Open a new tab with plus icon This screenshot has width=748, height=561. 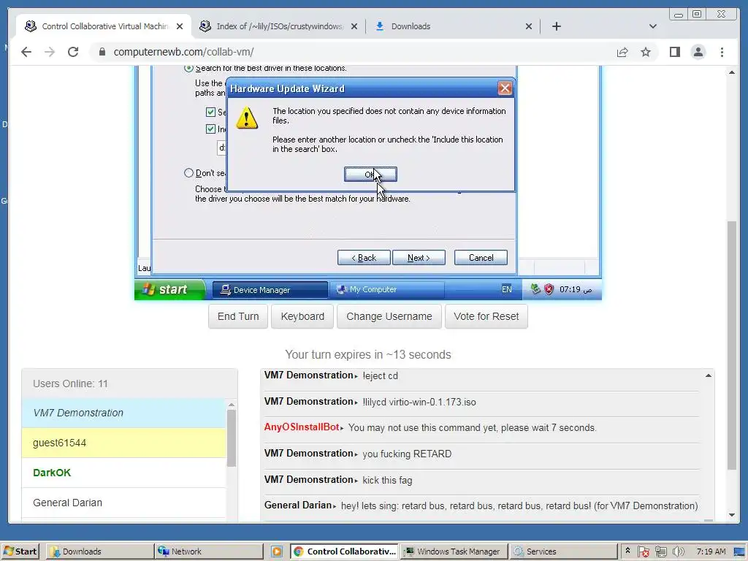tap(556, 26)
